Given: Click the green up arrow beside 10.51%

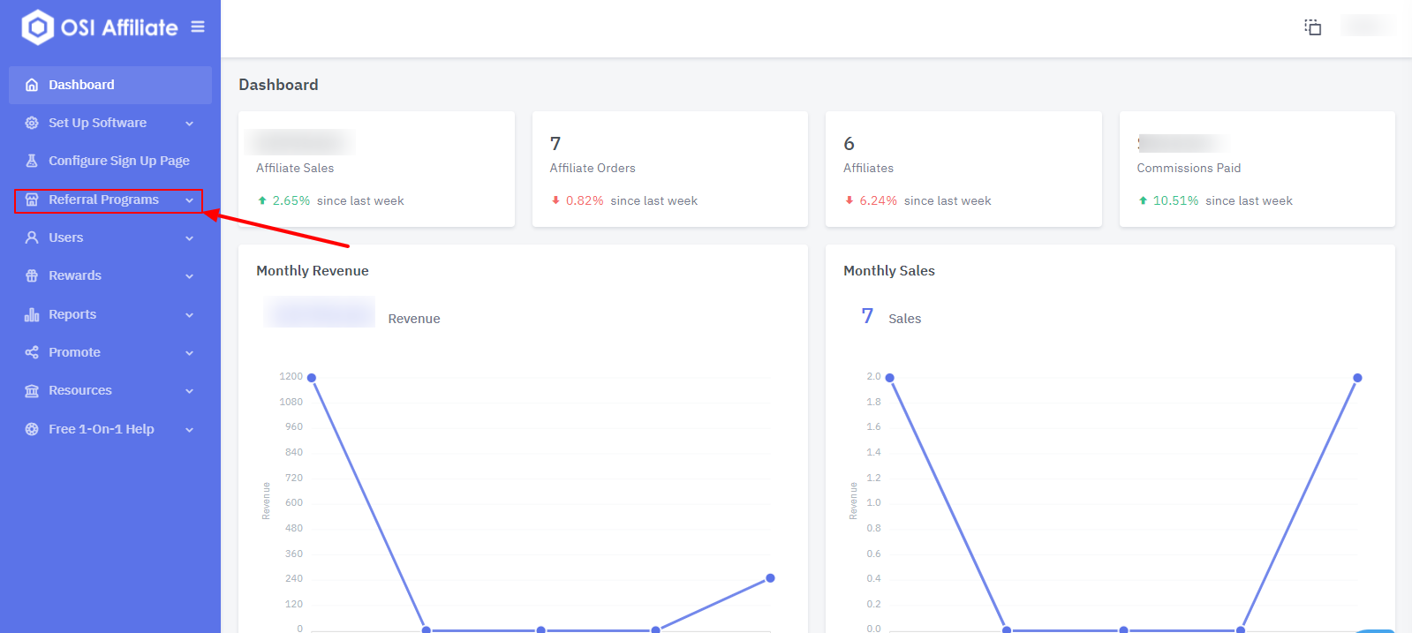Looking at the screenshot, I should 1143,200.
